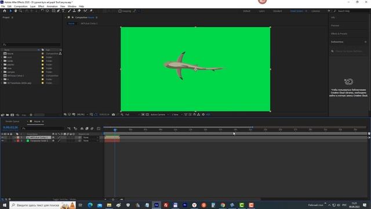Viewport: 371px width, 209px height.
Task: Toggle hide shy layers switch in the timeline
Action: (x=82, y=128)
